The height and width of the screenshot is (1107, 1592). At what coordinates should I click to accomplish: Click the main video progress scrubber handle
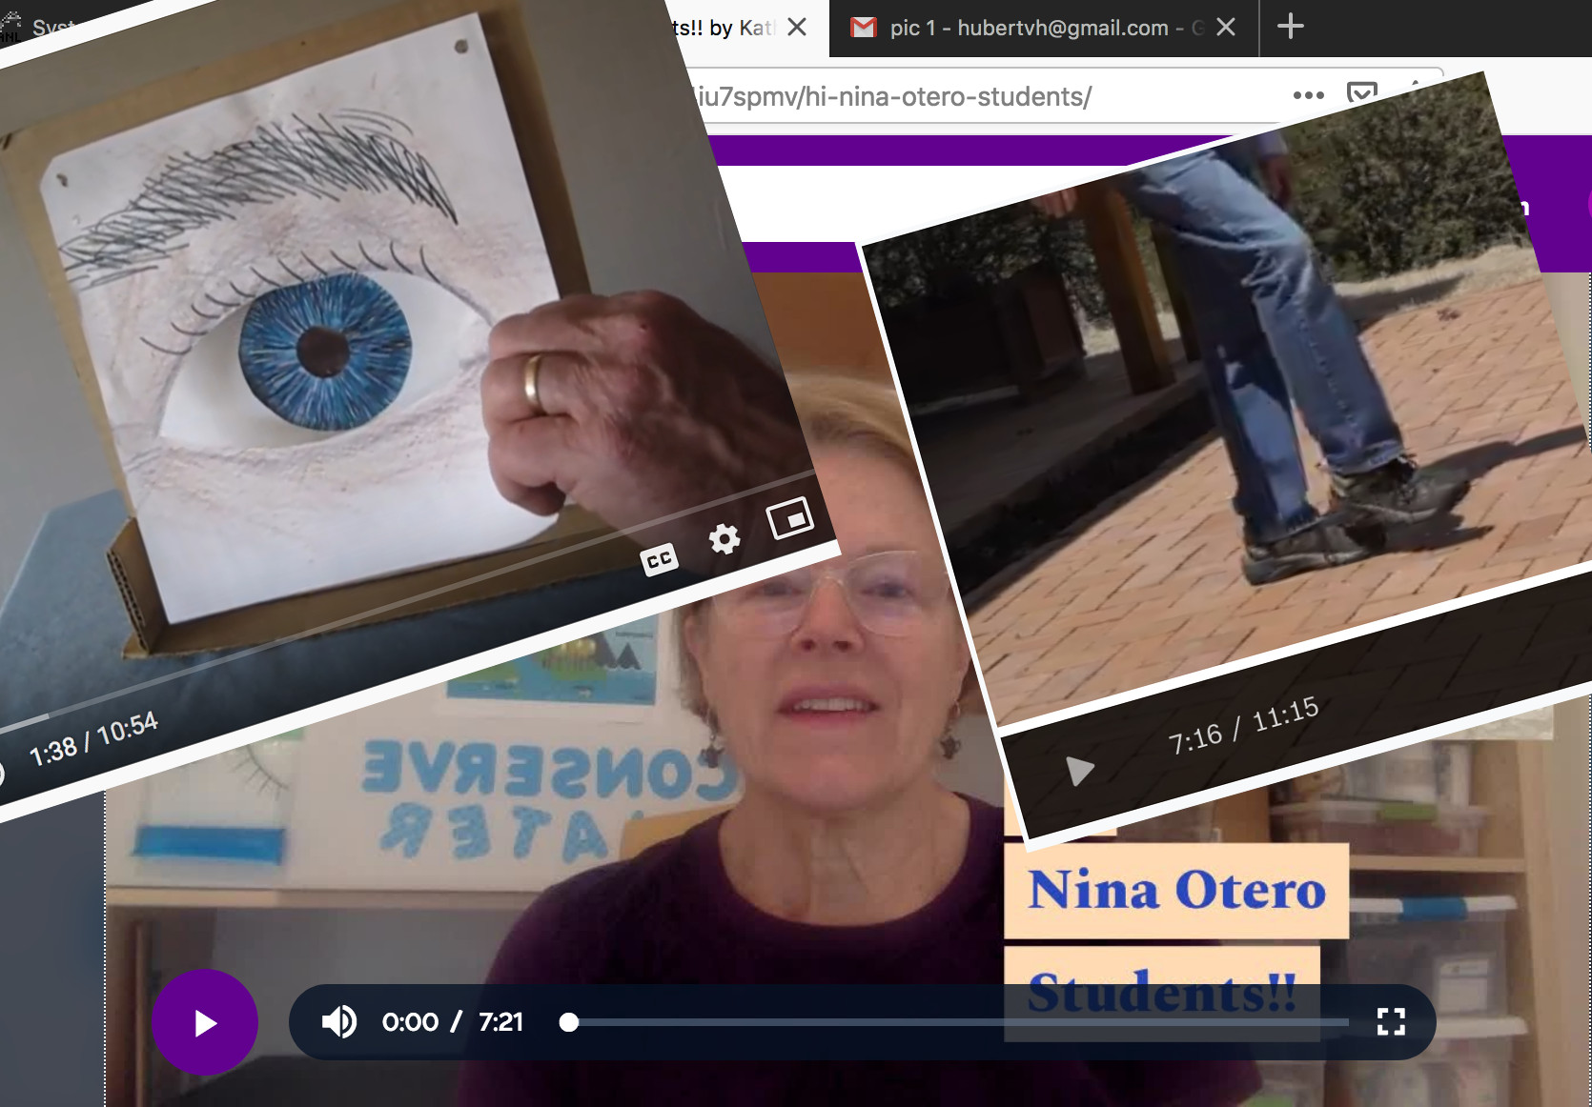tap(569, 1022)
